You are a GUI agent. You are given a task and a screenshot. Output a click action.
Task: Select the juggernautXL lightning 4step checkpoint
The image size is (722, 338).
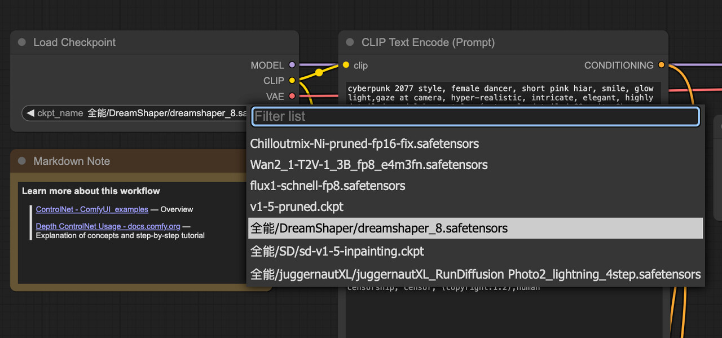point(475,274)
